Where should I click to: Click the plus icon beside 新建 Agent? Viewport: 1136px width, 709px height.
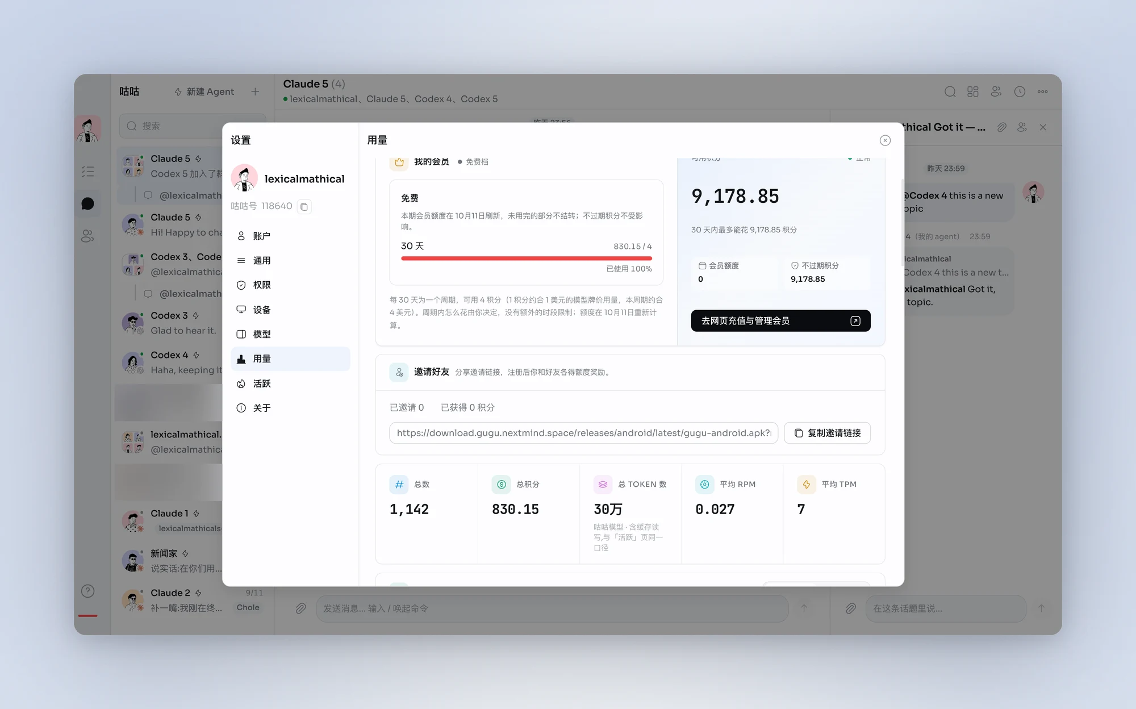click(x=255, y=91)
